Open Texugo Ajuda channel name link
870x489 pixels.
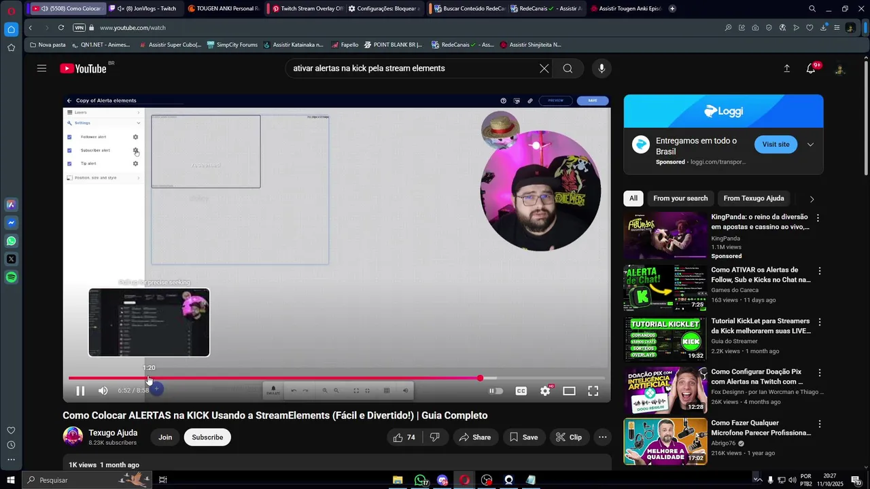point(113,433)
